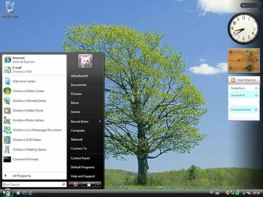Click in the Start Search field
263x197 pixels.
[34, 184]
